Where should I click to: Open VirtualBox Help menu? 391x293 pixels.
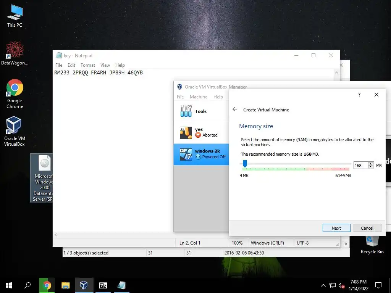218,97
